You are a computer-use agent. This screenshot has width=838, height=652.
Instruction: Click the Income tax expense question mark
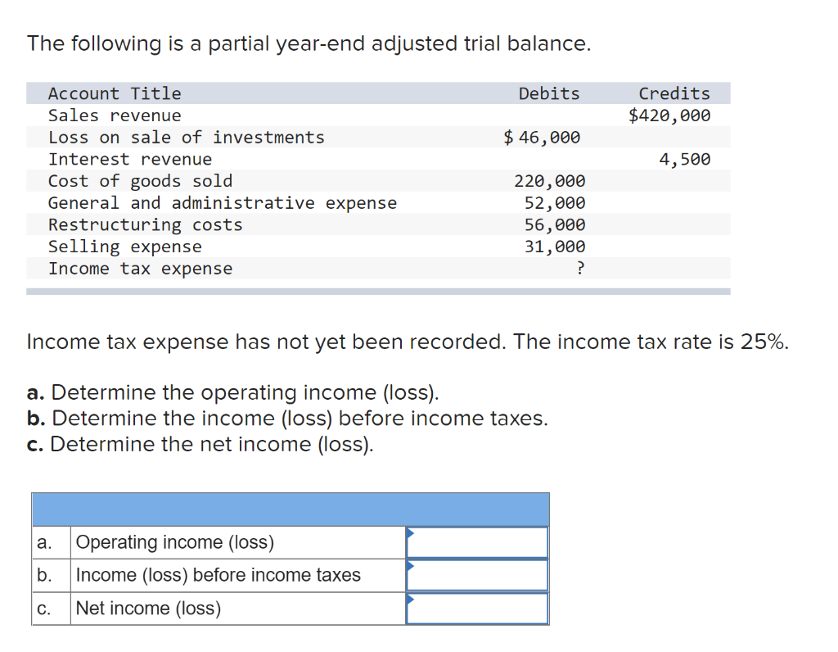click(x=580, y=268)
